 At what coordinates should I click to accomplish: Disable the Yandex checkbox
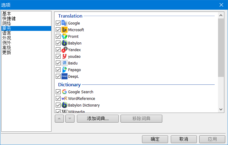click(x=58, y=50)
